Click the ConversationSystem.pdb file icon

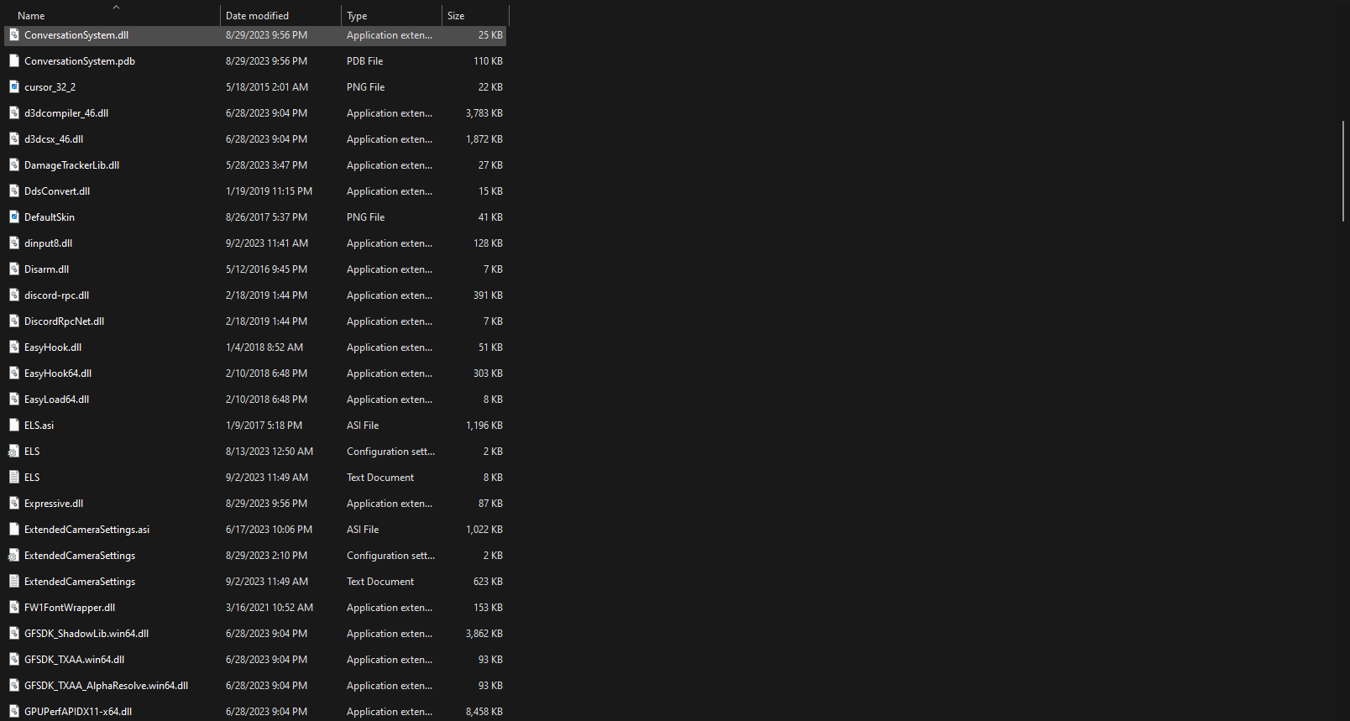pyautogui.click(x=14, y=61)
